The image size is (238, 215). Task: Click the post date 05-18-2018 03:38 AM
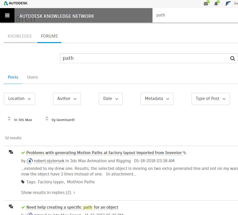point(154,161)
